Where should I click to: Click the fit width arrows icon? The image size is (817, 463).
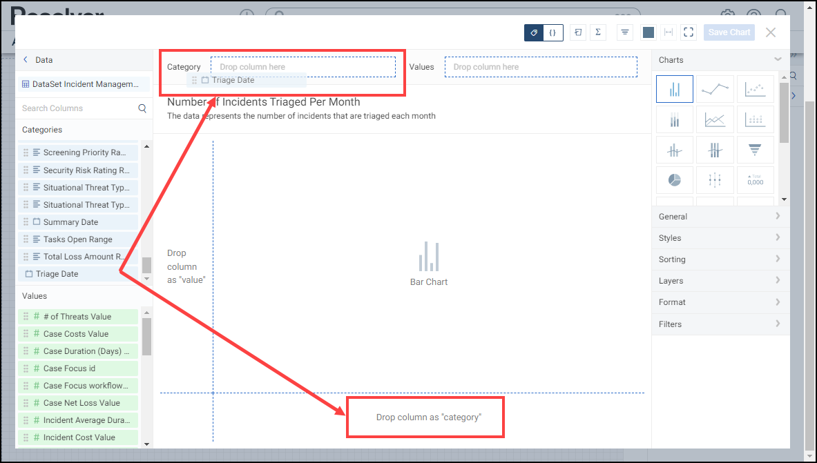(669, 32)
